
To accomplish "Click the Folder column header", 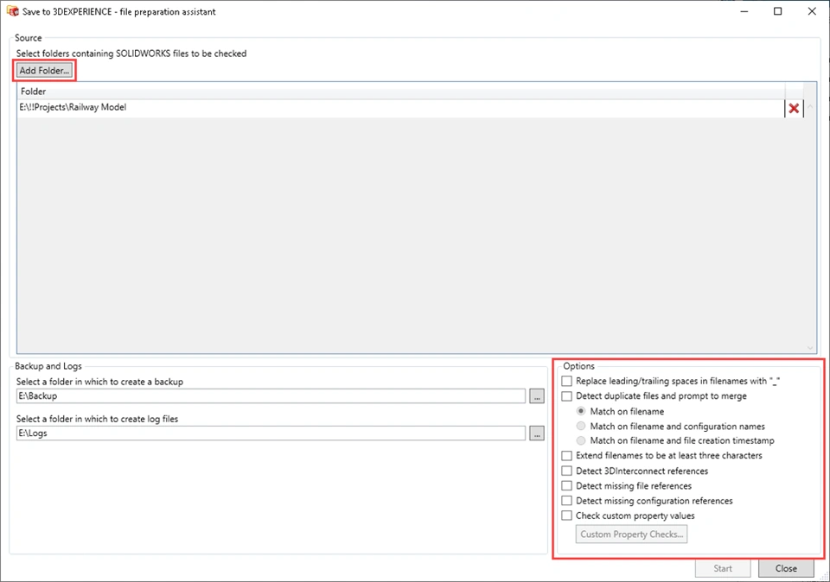I will 400,92.
